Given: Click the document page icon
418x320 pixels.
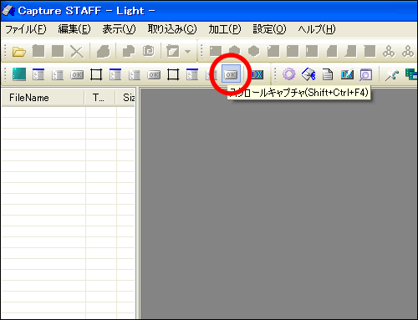Looking at the screenshot, I should (328, 74).
